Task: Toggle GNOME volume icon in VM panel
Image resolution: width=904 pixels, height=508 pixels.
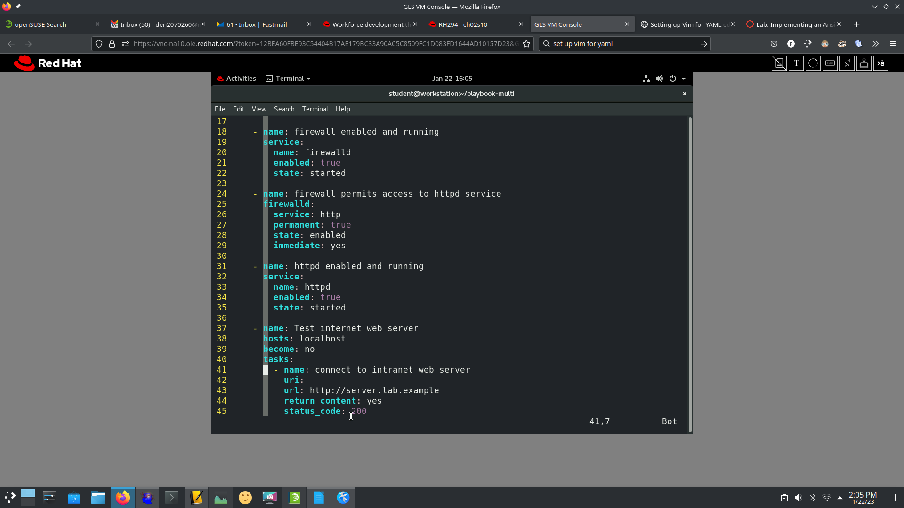Action: pos(659,79)
